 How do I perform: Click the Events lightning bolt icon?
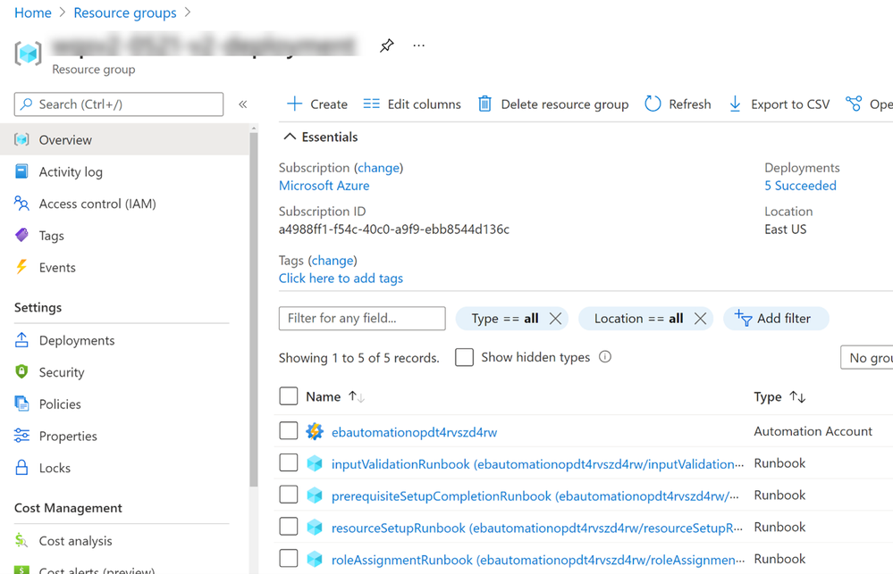[21, 267]
